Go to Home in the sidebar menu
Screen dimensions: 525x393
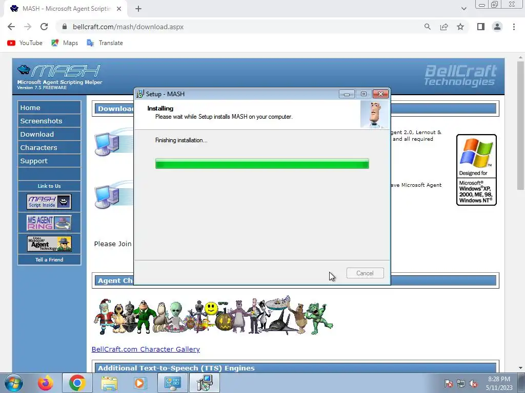coord(49,107)
